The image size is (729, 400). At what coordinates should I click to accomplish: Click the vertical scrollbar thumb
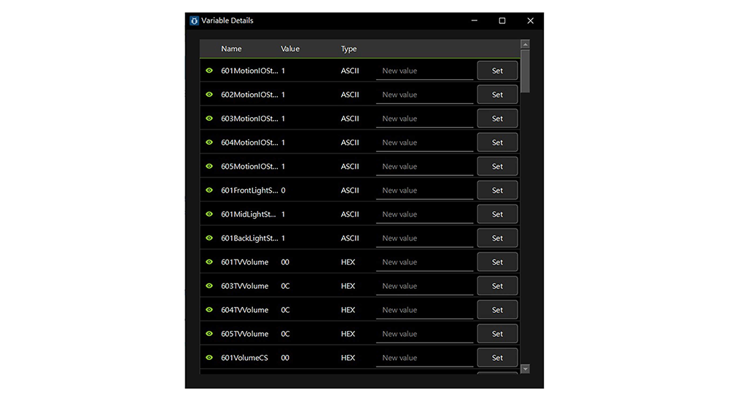(526, 71)
